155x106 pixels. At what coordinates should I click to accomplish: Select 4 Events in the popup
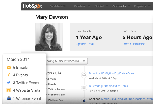tap(20, 75)
